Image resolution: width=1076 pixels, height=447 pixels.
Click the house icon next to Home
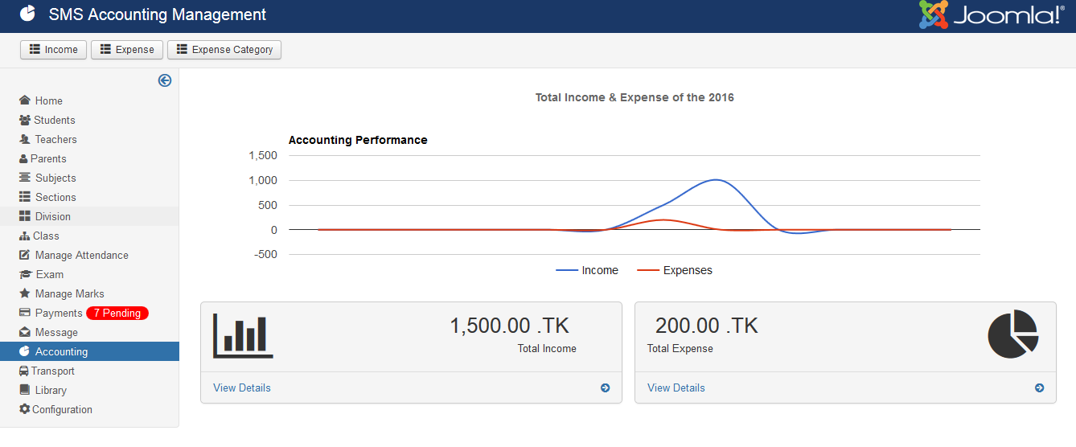click(25, 100)
